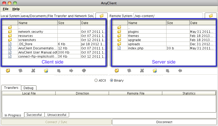Switch to the Debug tab
The height and width of the screenshot is (126, 218).
(28, 88)
